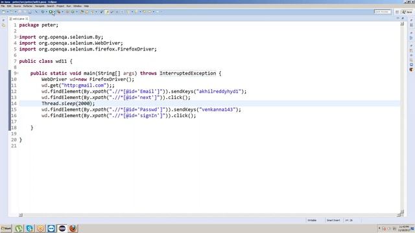Open the External Tools dropdown arrow
The image size is (415, 233).
point(62,12)
